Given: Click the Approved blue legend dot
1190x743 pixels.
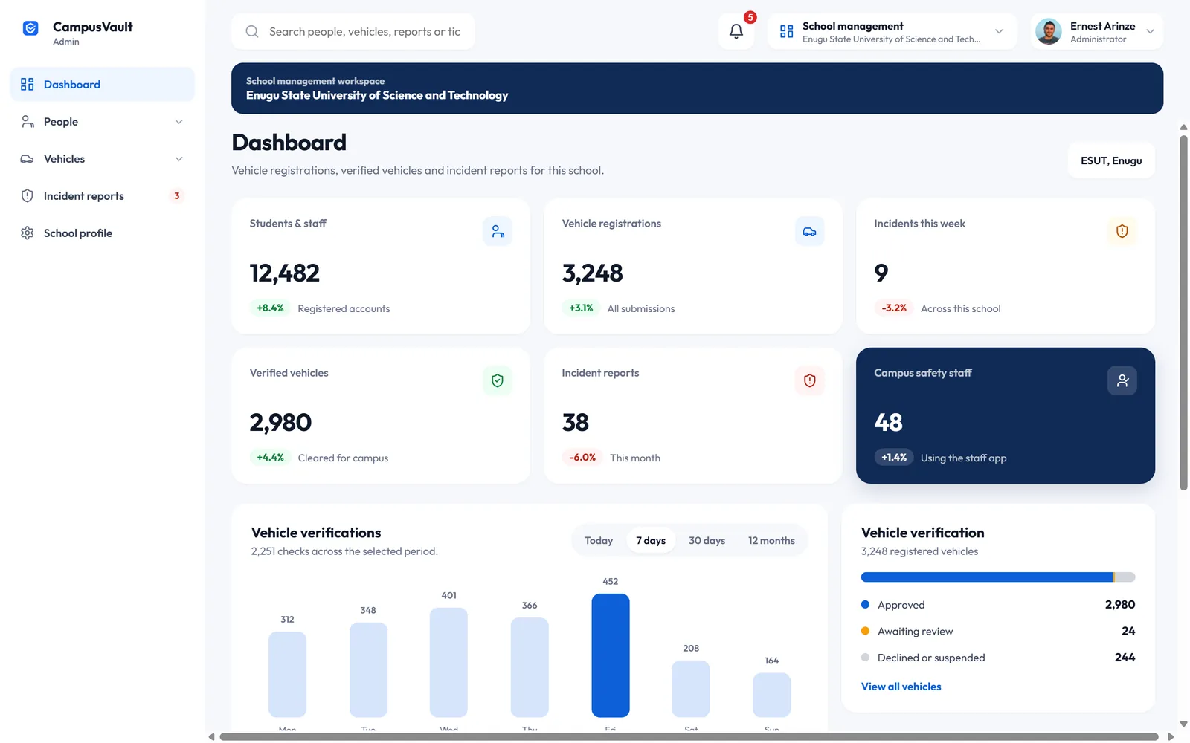Looking at the screenshot, I should coord(865,605).
